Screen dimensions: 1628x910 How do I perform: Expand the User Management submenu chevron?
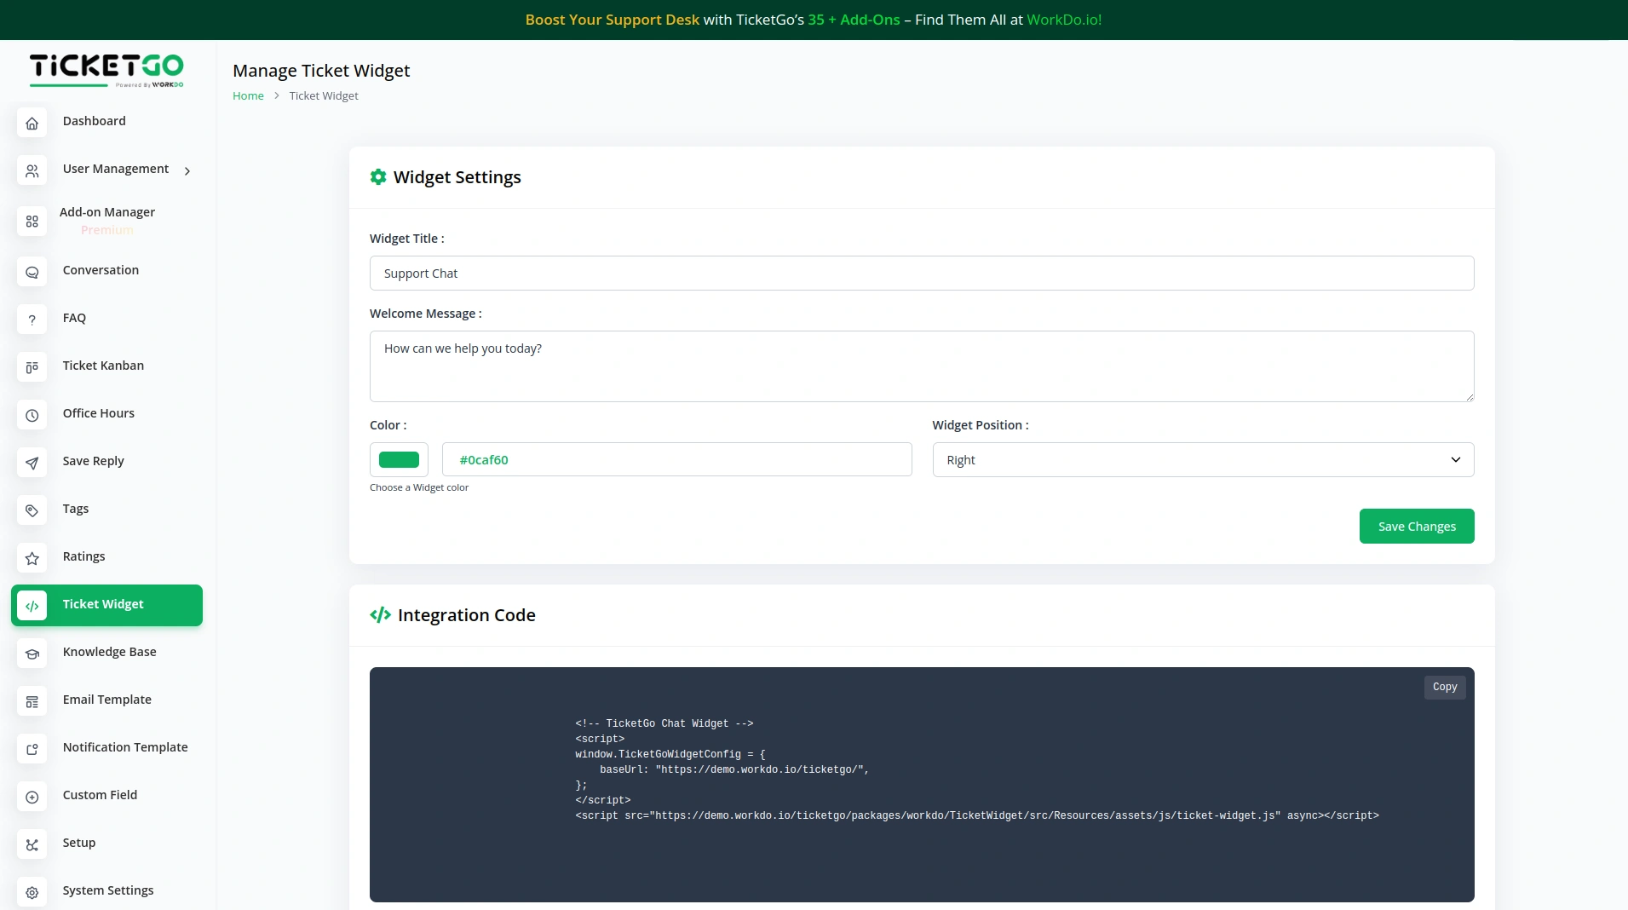click(187, 171)
